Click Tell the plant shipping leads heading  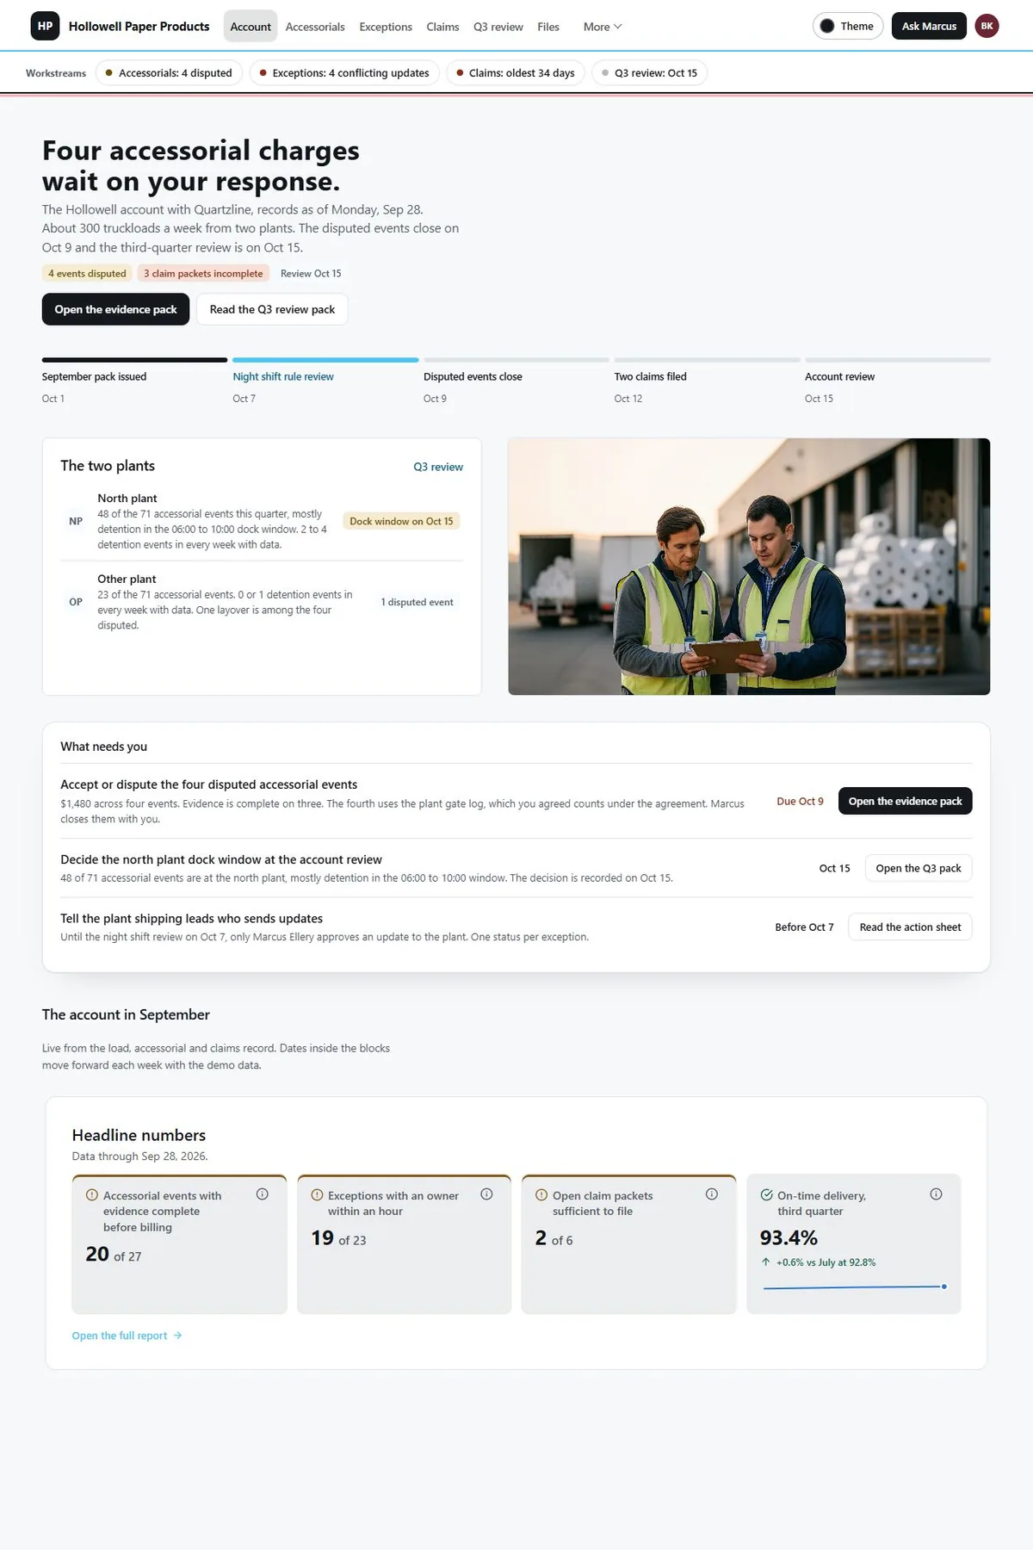(191, 919)
